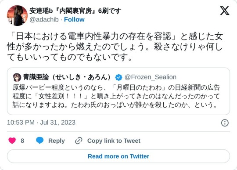Image resolution: width=237 pixels, height=170 pixels.
Task: Like the tweet with heart icon
Action: tap(12, 141)
